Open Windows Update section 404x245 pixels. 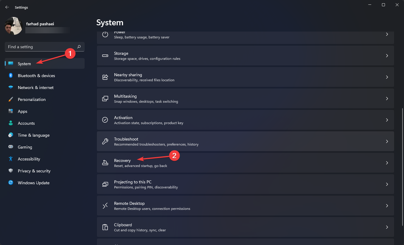[33, 183]
